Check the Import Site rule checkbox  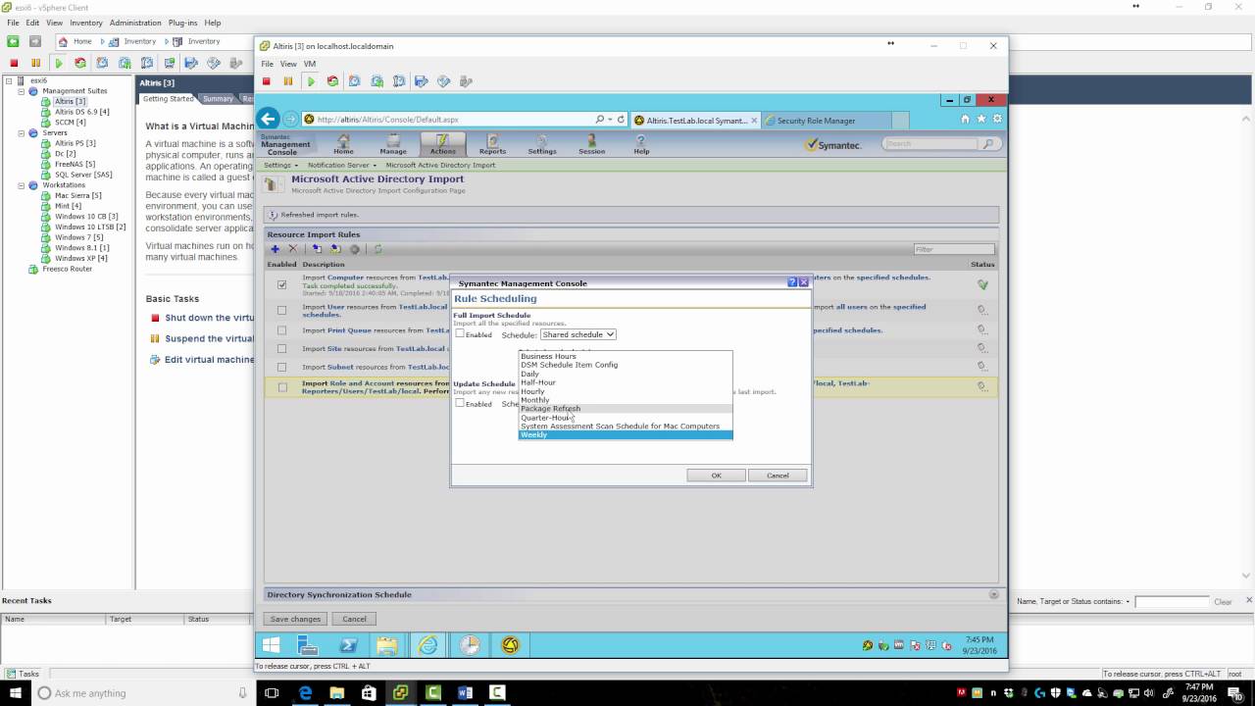281,348
